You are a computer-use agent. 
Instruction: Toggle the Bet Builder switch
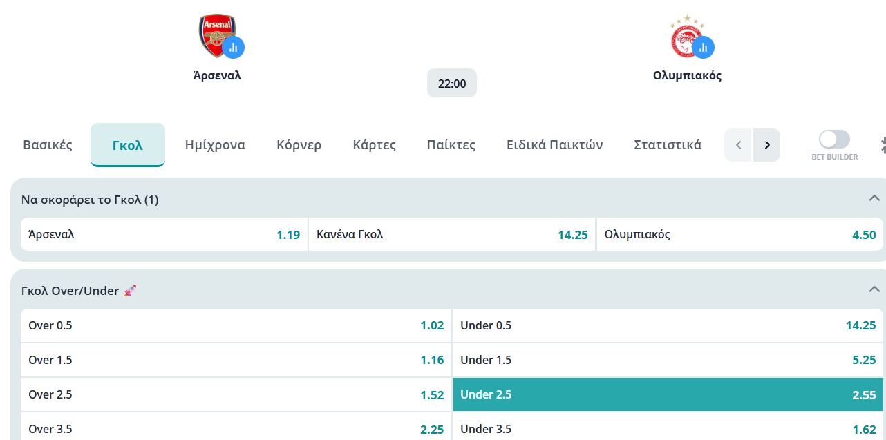tap(834, 140)
